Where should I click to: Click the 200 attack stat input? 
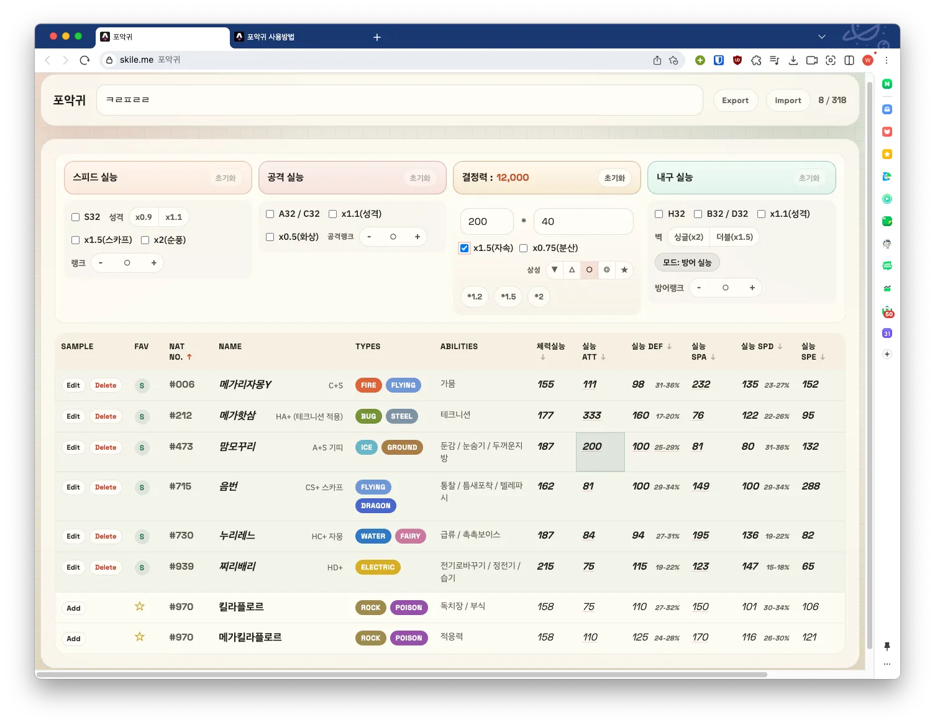487,221
